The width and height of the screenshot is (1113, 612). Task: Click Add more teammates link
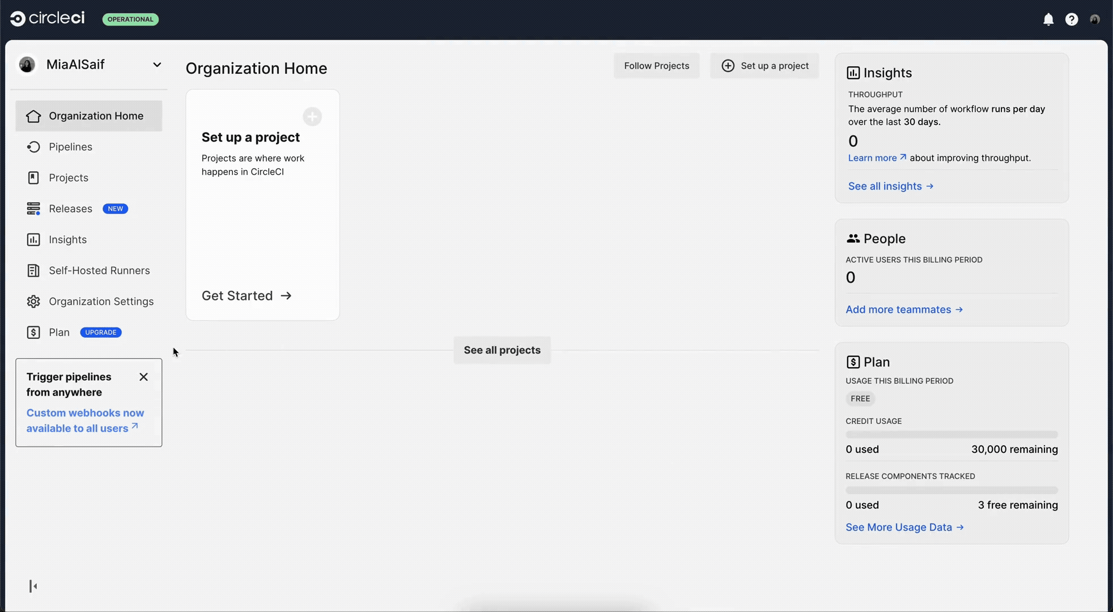(904, 309)
